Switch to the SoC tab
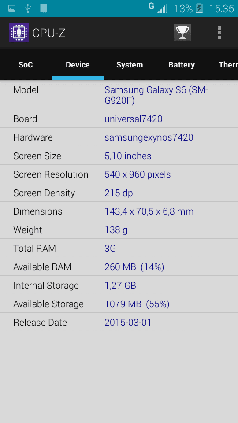 tap(26, 65)
